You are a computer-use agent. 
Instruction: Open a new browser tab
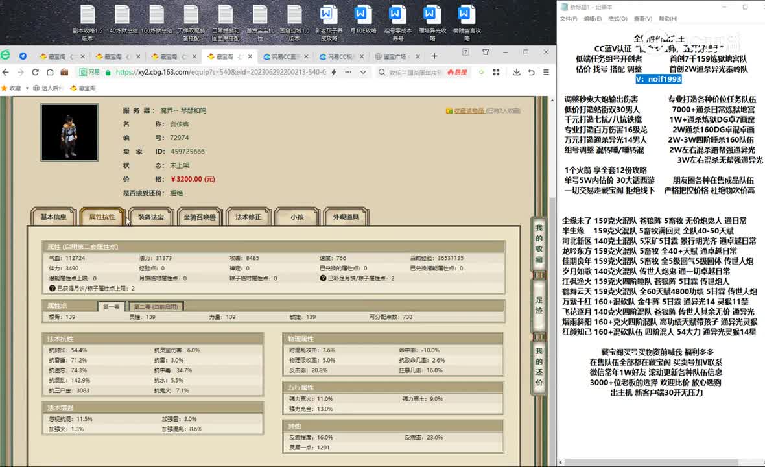coord(434,56)
